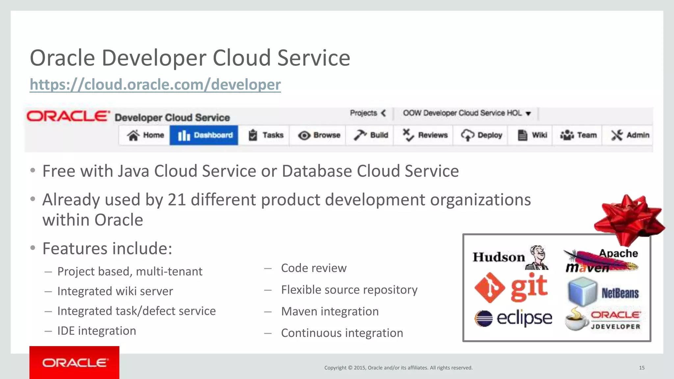Viewport: 674px width, 379px height.
Task: Click the Deploy cloud upload icon
Action: tap(467, 135)
